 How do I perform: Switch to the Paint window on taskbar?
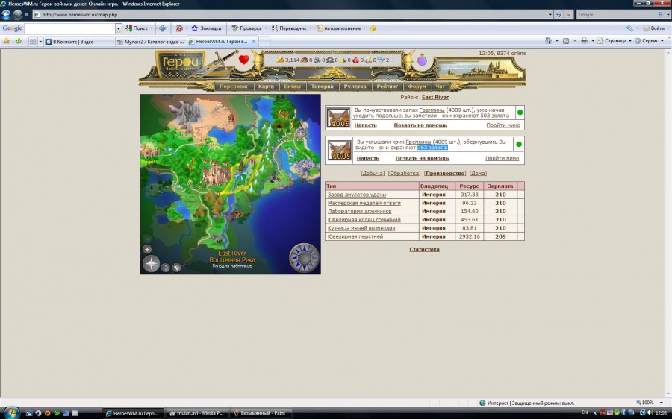(x=261, y=413)
